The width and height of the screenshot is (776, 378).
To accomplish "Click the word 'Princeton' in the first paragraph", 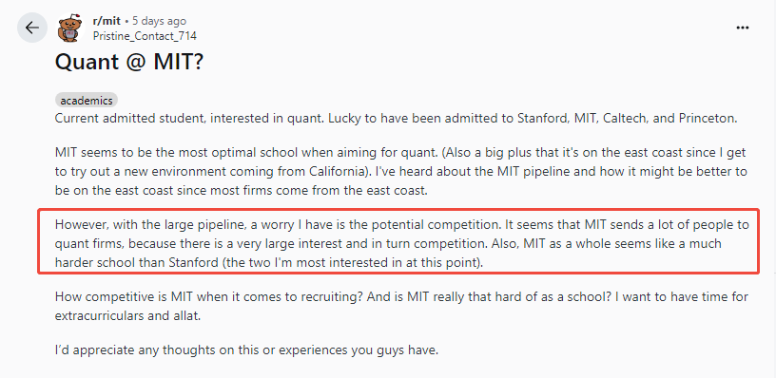I will (x=712, y=119).
